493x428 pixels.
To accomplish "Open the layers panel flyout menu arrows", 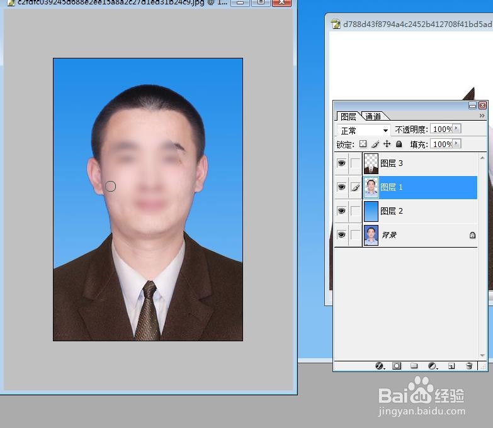I will pos(482,116).
